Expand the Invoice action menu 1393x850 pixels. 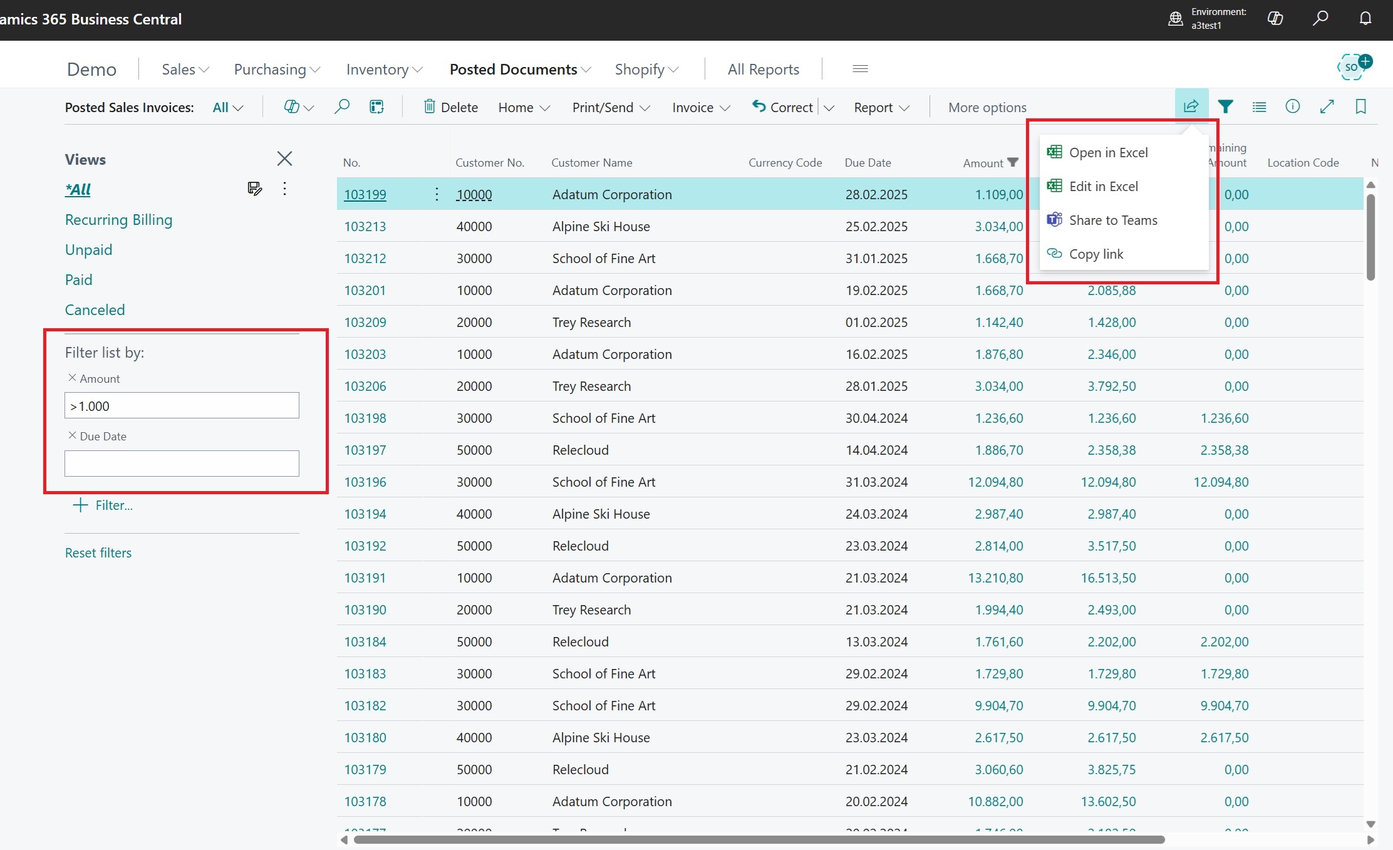(701, 107)
